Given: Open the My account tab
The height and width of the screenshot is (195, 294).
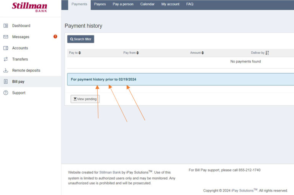Looking at the screenshot, I should coord(170,4).
